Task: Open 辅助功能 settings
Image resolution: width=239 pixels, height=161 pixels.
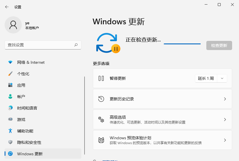Action: point(43,131)
